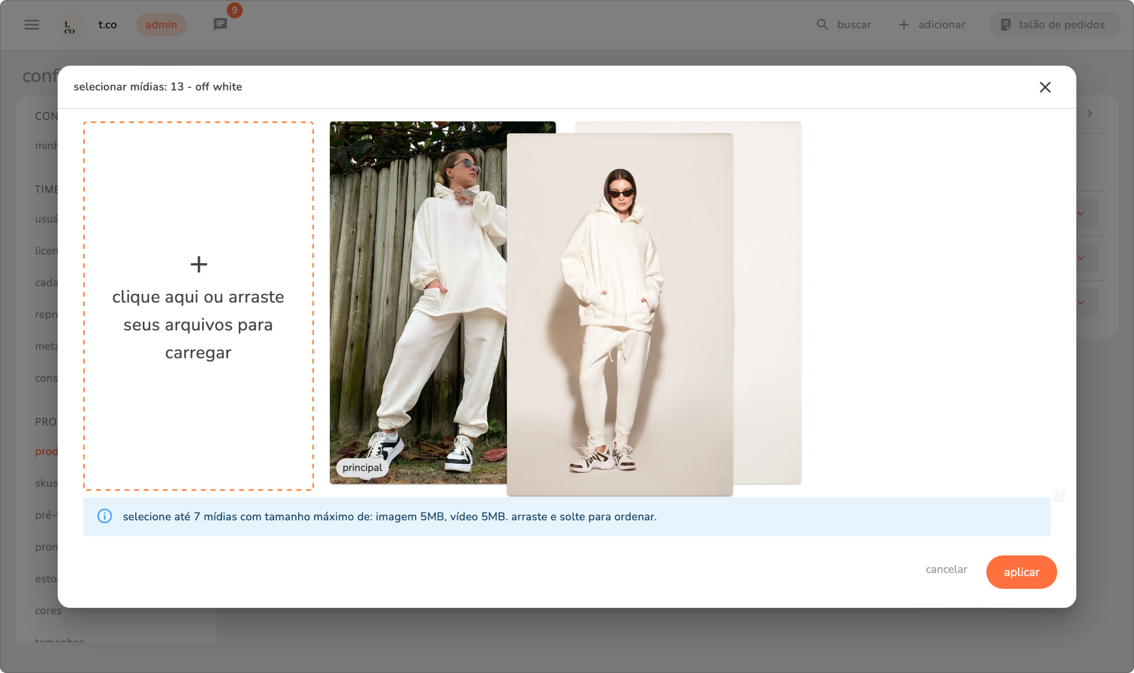Image resolution: width=1134 pixels, height=673 pixels.
Task: Open the hamburger menu icon
Action: [x=32, y=25]
